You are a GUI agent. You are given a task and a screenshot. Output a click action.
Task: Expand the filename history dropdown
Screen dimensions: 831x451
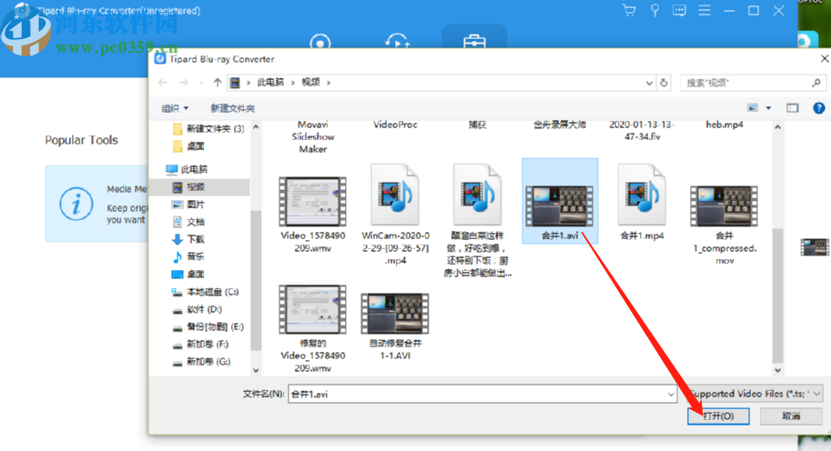coord(671,395)
